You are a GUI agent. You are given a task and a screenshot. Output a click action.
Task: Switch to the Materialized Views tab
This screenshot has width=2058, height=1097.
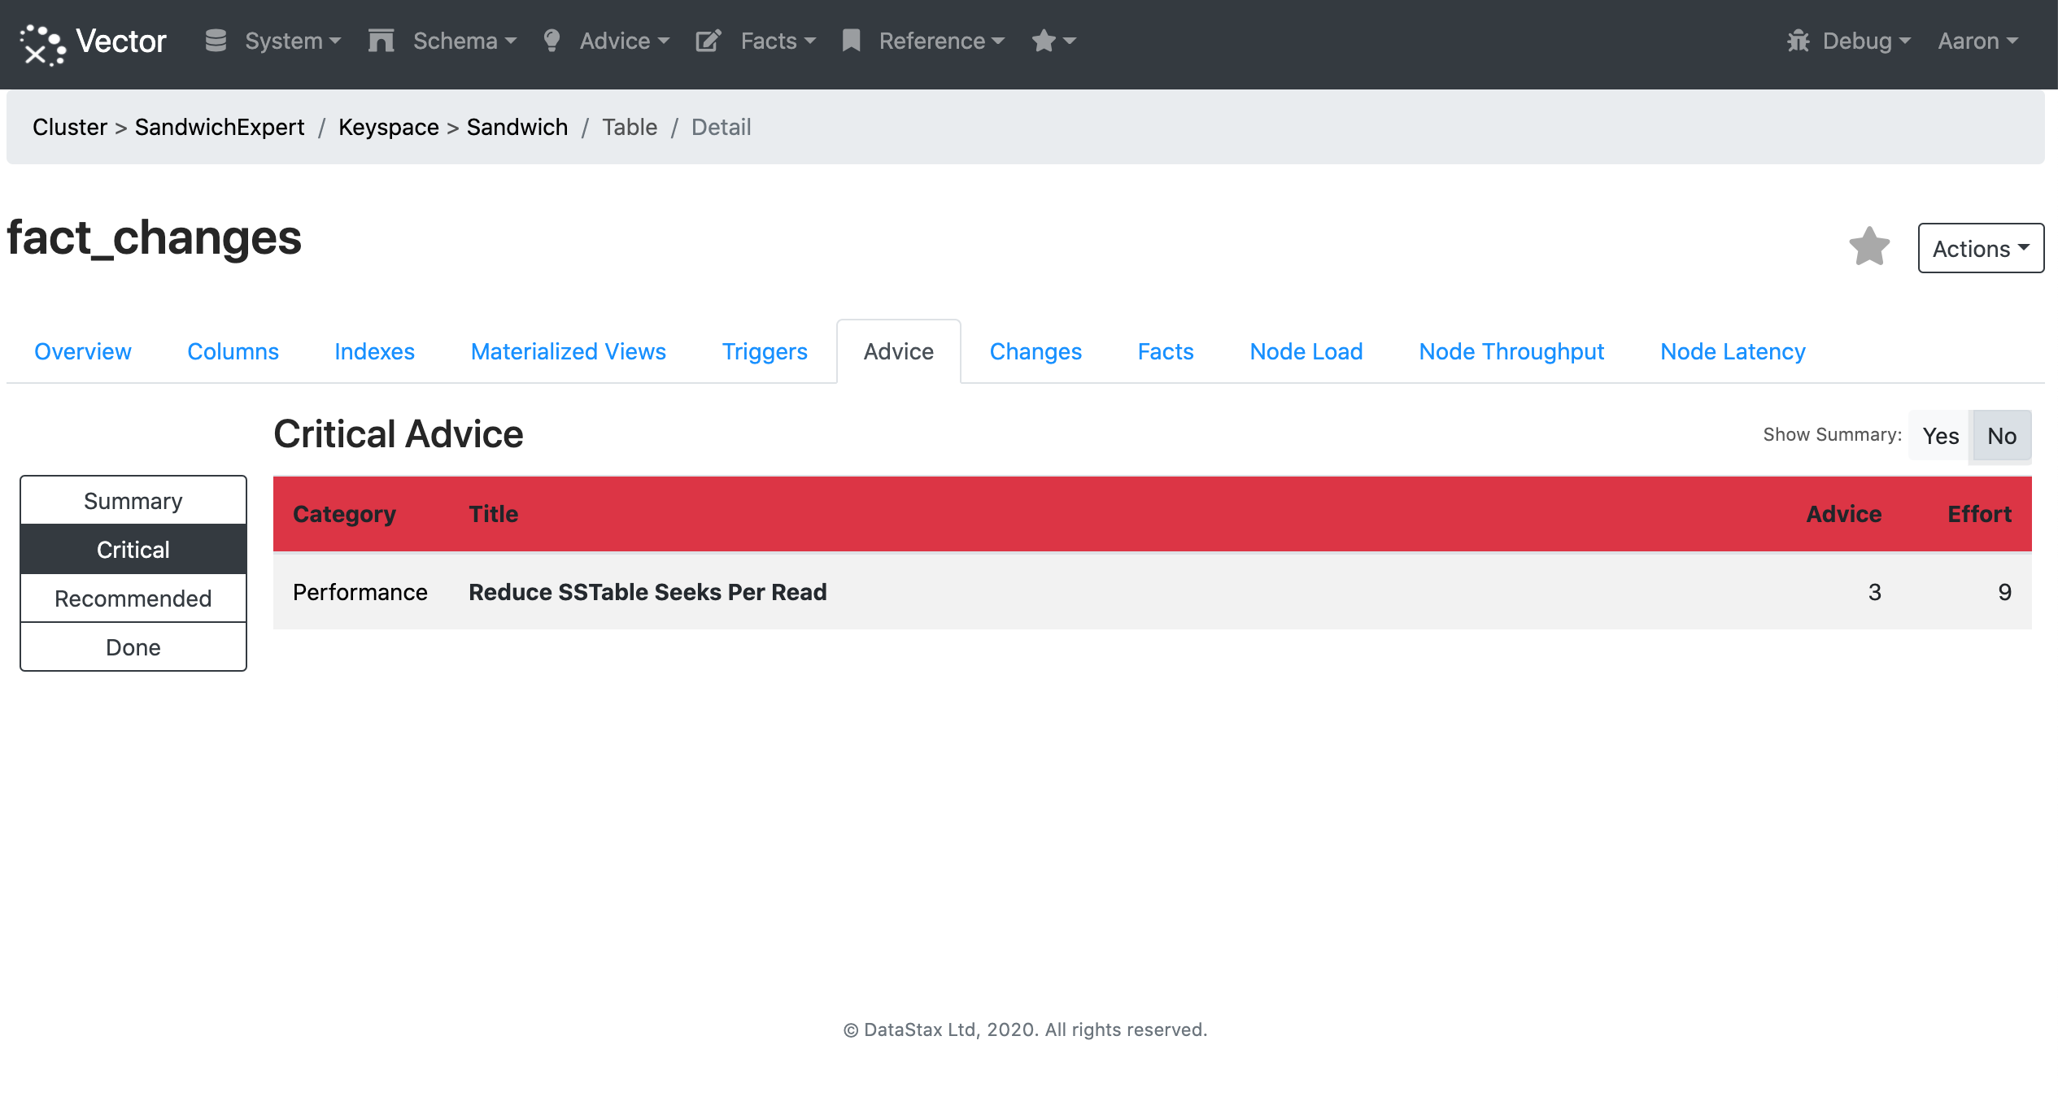[x=568, y=351]
